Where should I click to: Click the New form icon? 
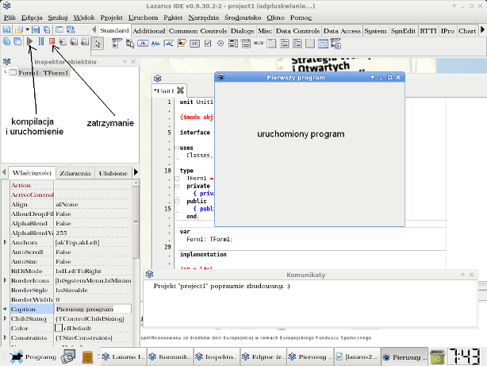59,30
